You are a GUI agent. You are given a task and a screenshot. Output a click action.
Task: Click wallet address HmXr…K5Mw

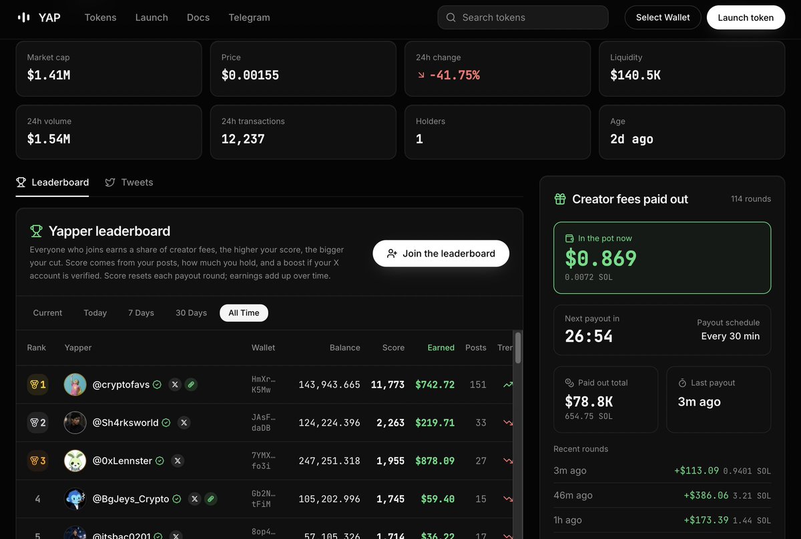coord(263,385)
